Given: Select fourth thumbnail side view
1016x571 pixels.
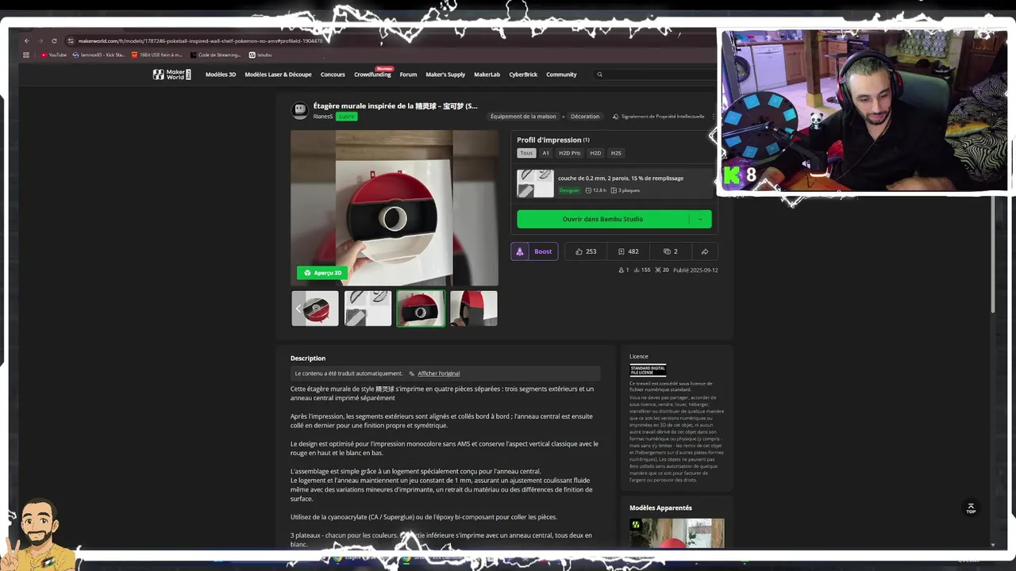Looking at the screenshot, I should point(474,308).
